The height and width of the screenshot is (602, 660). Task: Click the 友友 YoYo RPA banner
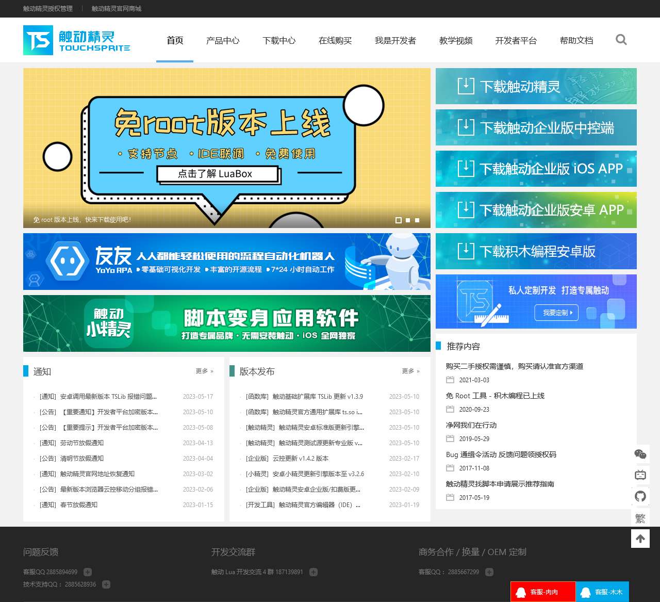point(226,262)
